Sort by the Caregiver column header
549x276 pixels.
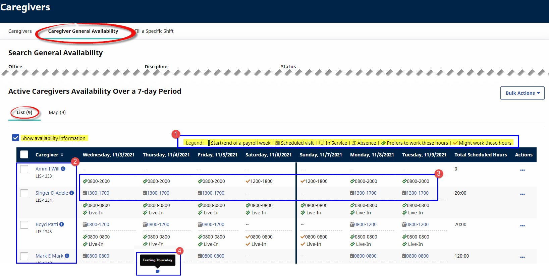pos(49,155)
